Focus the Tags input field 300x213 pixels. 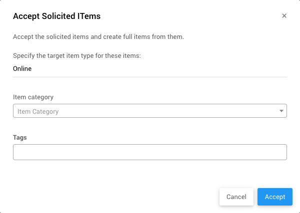(x=149, y=152)
